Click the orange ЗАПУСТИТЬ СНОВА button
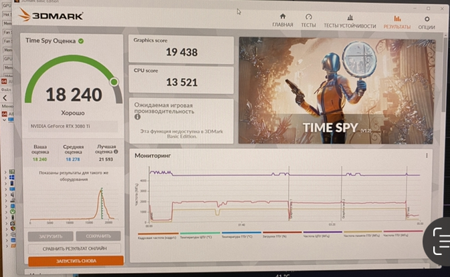This screenshot has width=450, height=277. (x=76, y=261)
